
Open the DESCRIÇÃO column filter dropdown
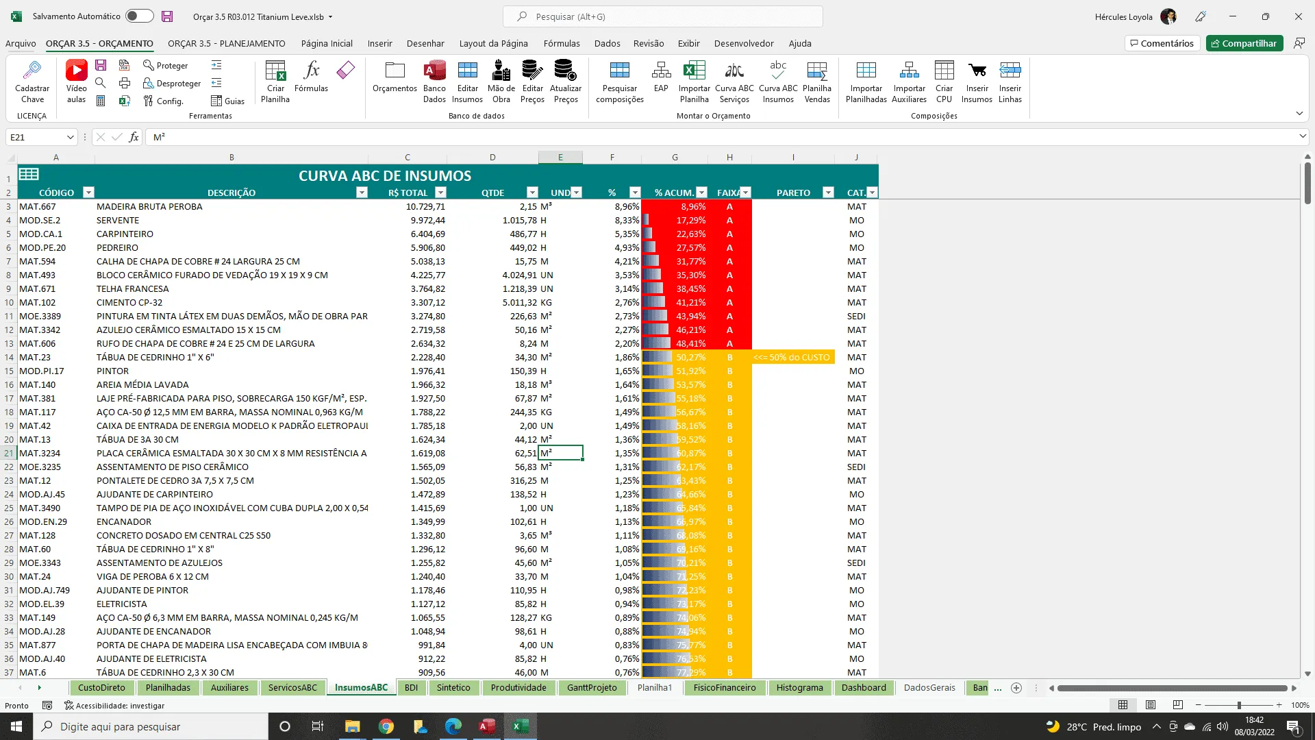click(362, 193)
